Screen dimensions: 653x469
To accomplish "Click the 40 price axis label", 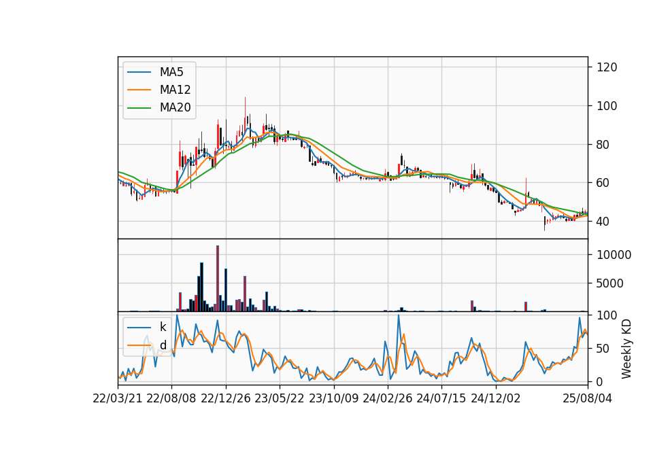I will [x=603, y=222].
